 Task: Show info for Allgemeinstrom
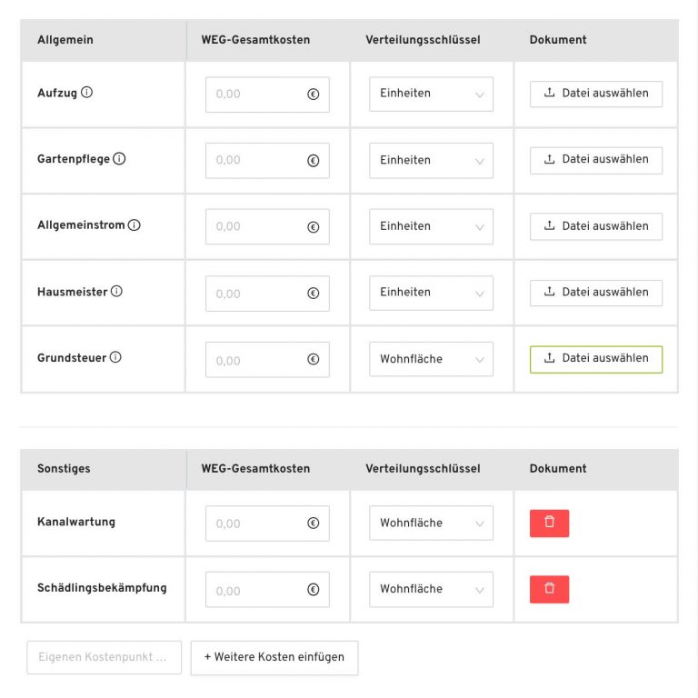pyautogui.click(x=135, y=225)
